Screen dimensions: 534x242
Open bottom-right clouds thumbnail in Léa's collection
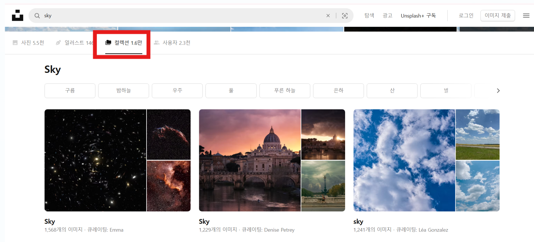click(x=478, y=186)
